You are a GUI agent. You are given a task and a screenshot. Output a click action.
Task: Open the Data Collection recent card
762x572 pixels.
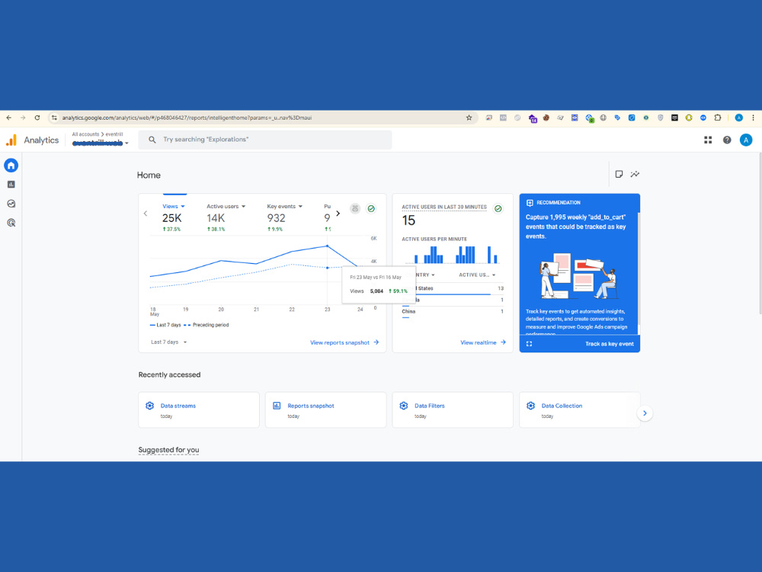[x=580, y=410]
